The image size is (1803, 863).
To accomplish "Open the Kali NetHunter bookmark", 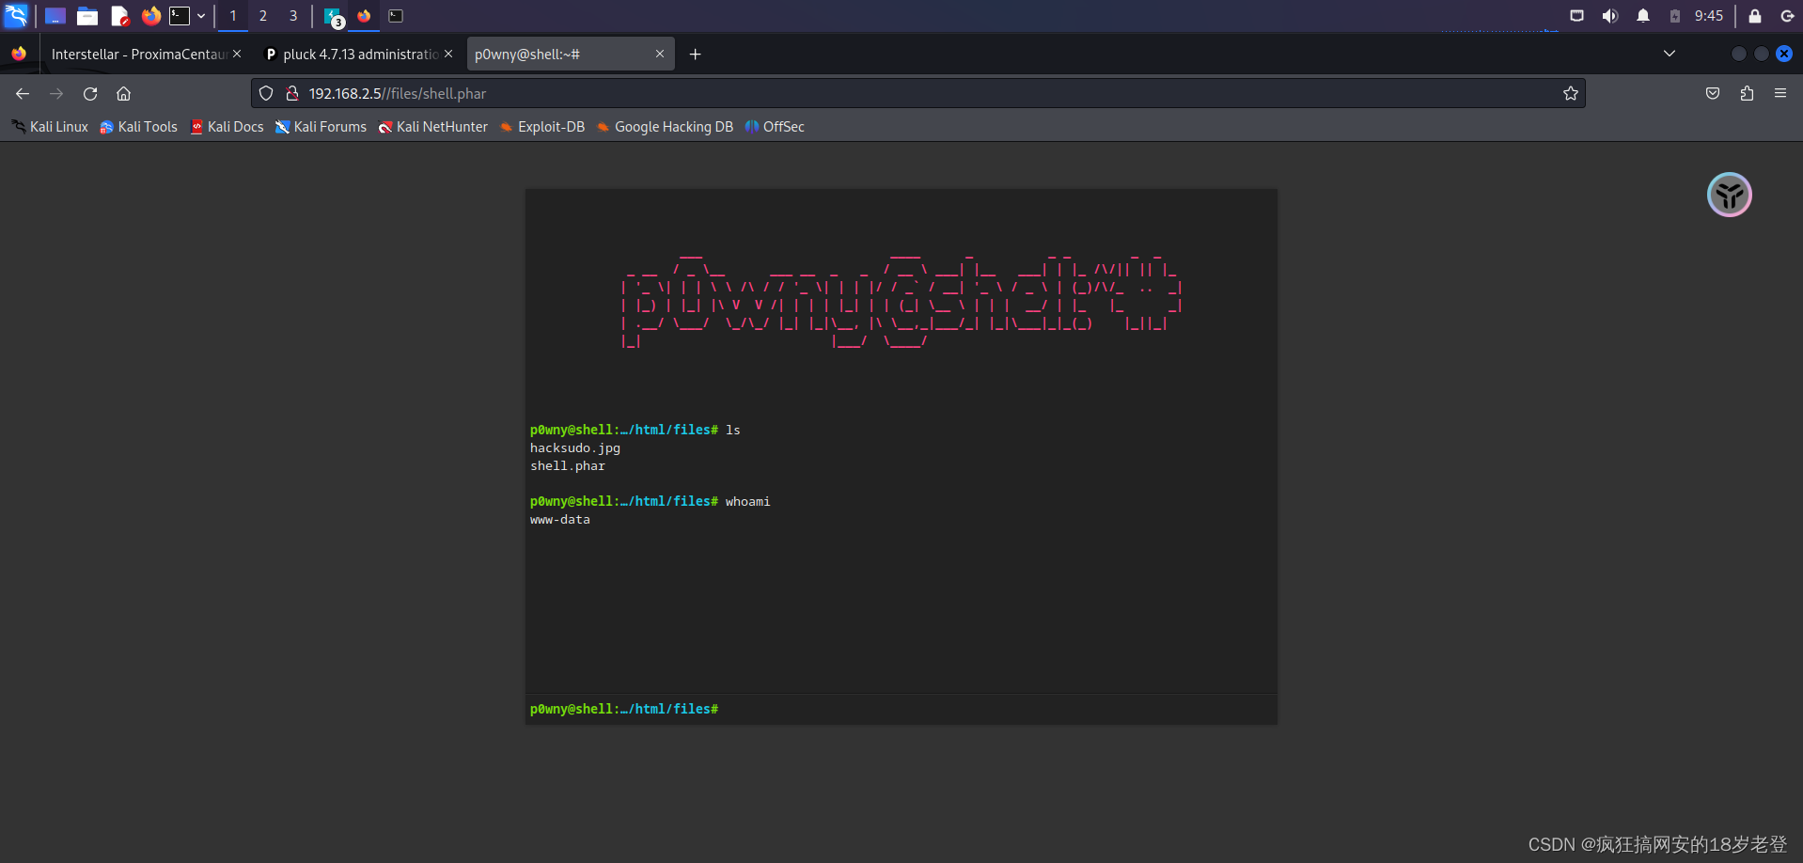I will [x=432, y=127].
